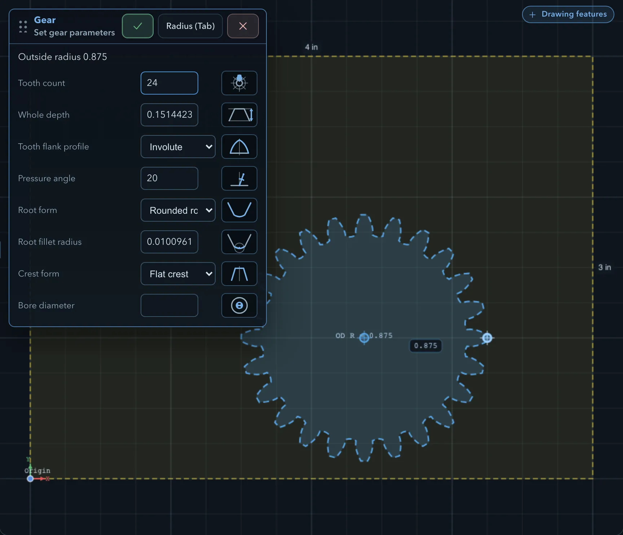The width and height of the screenshot is (623, 535).
Task: Open the Drawing features button
Action: click(568, 14)
